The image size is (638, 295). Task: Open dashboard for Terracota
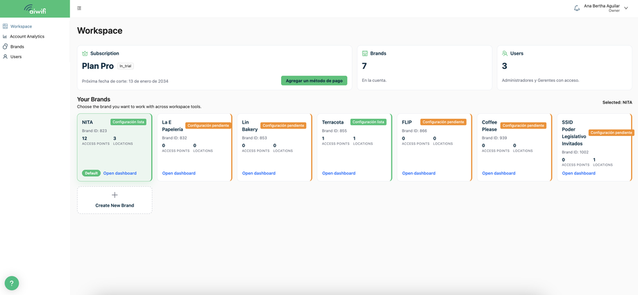339,174
